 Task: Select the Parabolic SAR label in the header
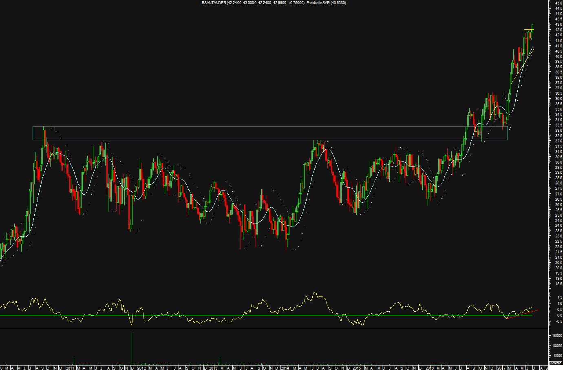tap(320, 3)
